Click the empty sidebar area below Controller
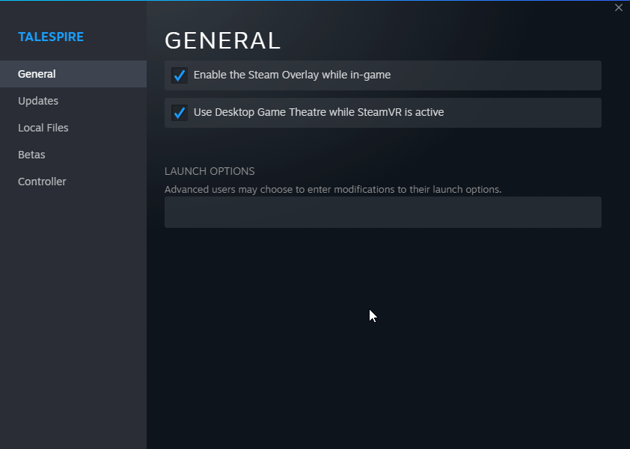 [x=73, y=314]
